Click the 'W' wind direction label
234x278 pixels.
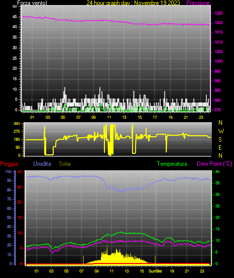221,131
